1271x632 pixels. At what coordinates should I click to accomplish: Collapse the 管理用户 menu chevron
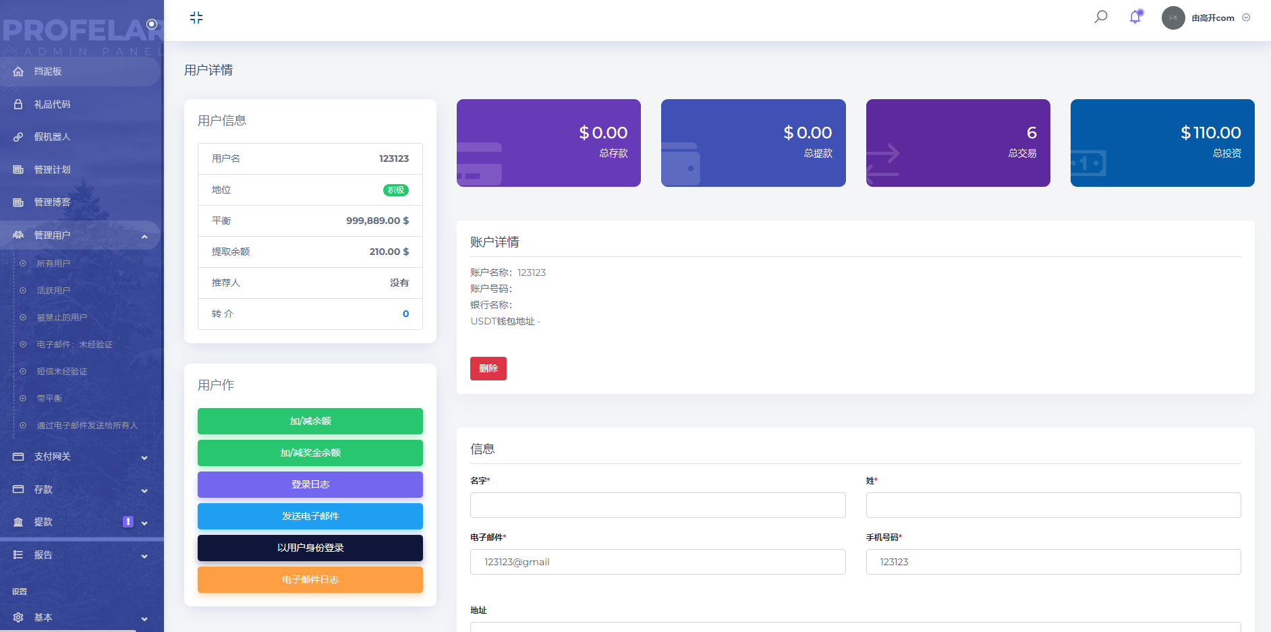[144, 236]
